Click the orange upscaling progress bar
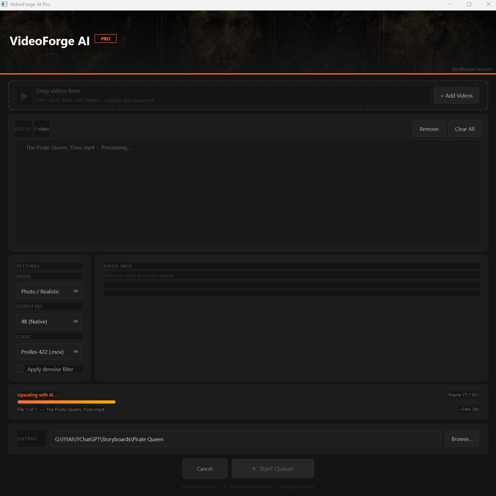 tap(67, 402)
